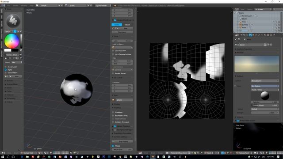This screenshot has height=159, width=283.
Task: Pick a hue on the color wheel
Action: (12, 41)
